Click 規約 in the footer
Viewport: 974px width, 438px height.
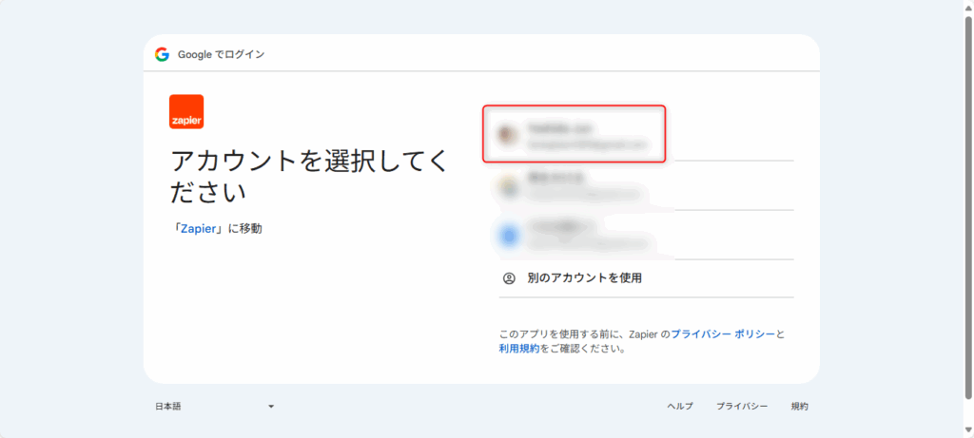[799, 407]
